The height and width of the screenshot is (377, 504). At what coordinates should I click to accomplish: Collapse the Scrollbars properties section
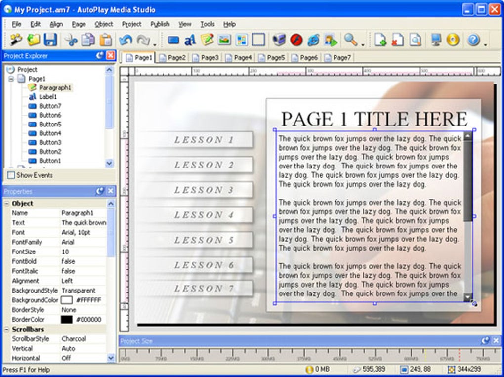6,329
